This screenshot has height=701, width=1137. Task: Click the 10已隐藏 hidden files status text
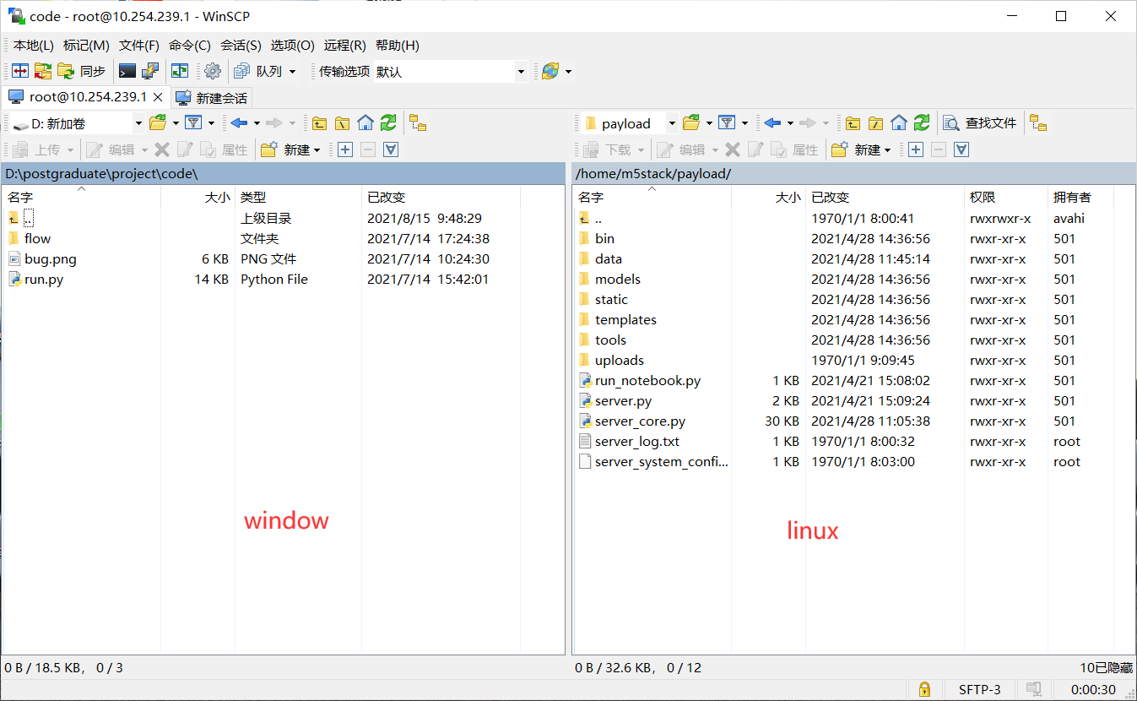[1106, 667]
